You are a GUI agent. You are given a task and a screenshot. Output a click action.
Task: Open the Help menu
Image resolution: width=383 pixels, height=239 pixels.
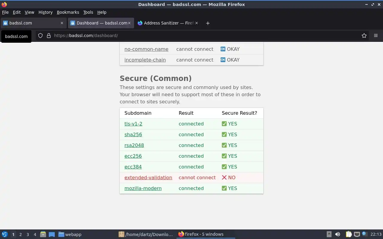point(102,12)
